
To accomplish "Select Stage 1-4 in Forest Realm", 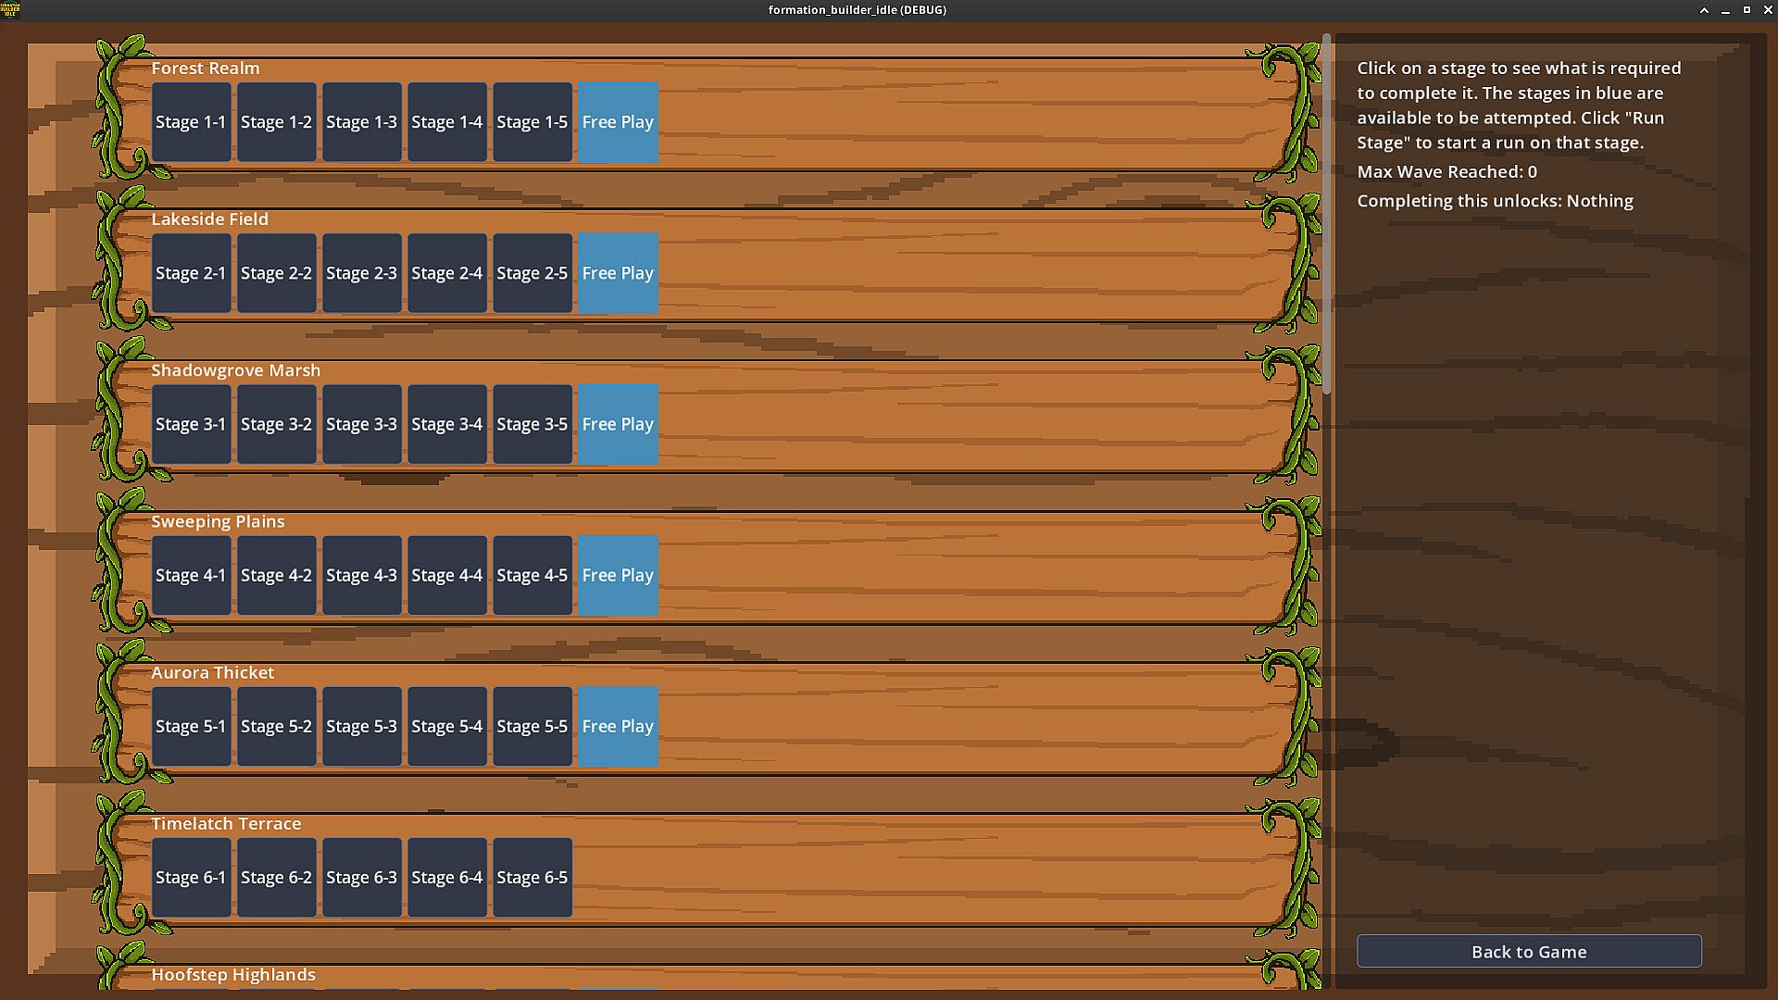I will point(446,122).
